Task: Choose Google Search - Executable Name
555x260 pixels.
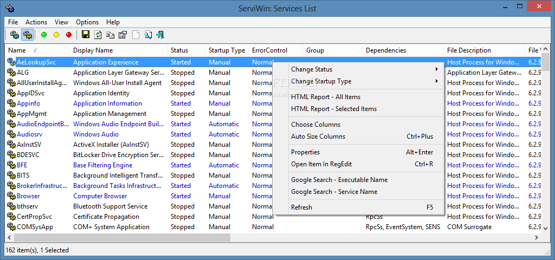Action: 358,180
